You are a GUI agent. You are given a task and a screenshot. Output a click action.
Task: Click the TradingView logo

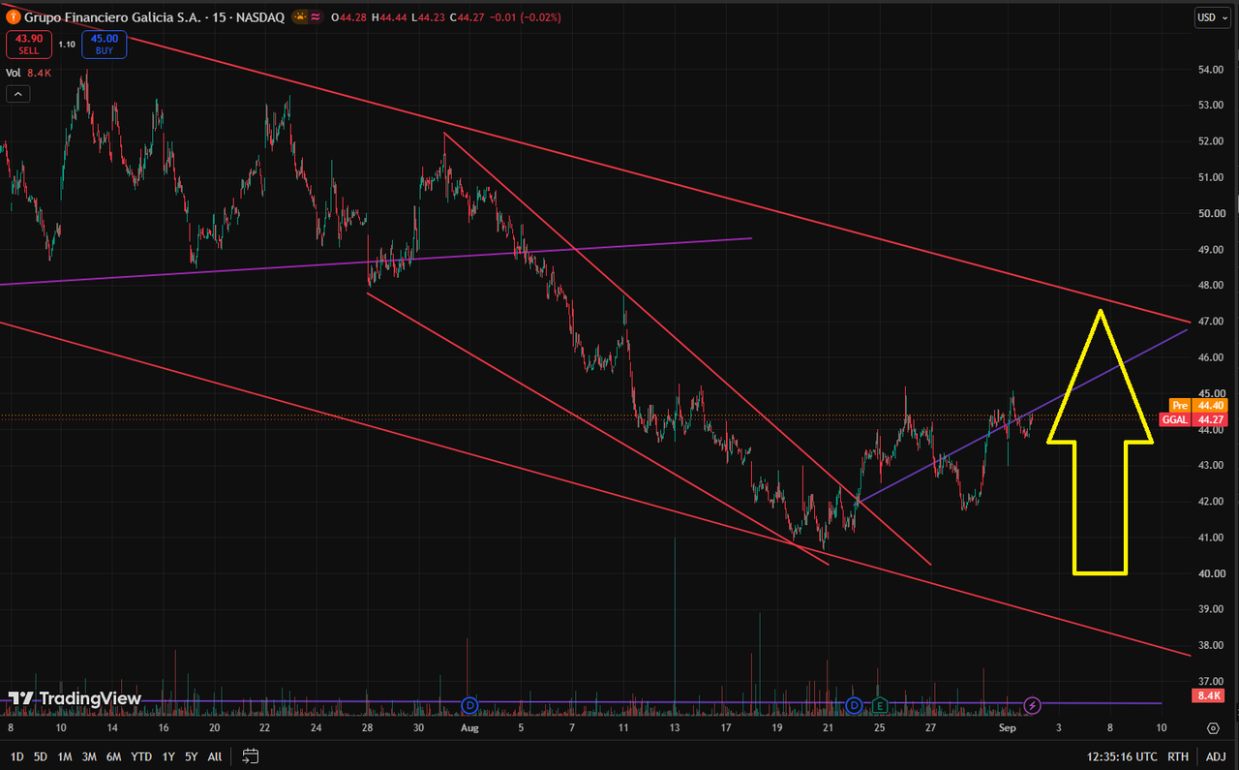click(x=76, y=698)
